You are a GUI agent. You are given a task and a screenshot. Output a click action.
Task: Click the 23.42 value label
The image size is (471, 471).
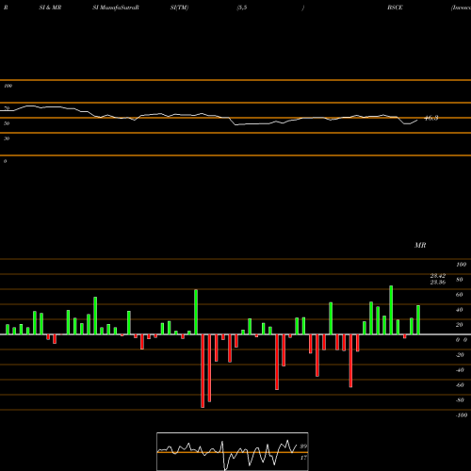point(438,276)
